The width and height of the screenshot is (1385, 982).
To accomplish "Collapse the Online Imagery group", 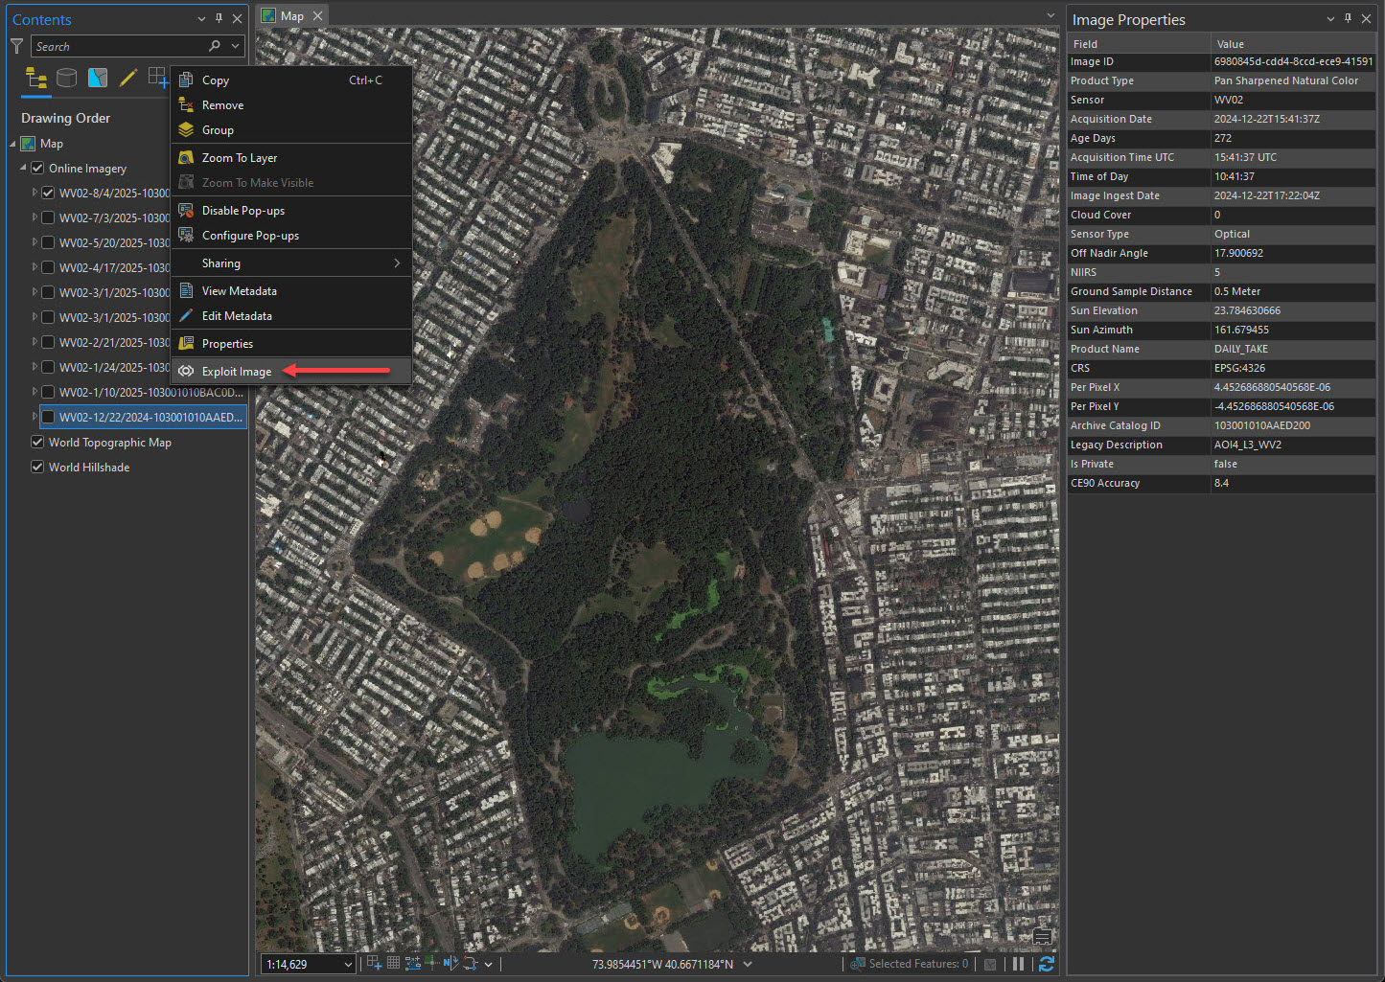I will click(23, 169).
